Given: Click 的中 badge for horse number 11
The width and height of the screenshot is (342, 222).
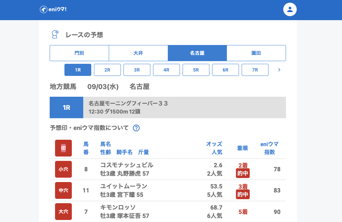Looking at the screenshot, I should point(243,194).
